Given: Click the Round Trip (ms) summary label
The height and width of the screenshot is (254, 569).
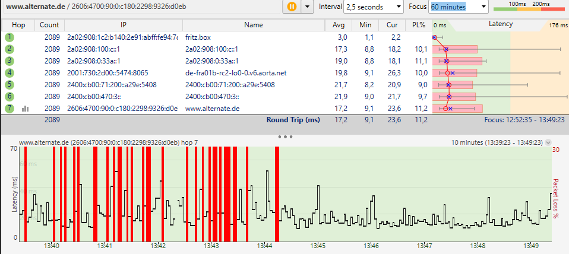Looking at the screenshot, I should coord(293,119).
